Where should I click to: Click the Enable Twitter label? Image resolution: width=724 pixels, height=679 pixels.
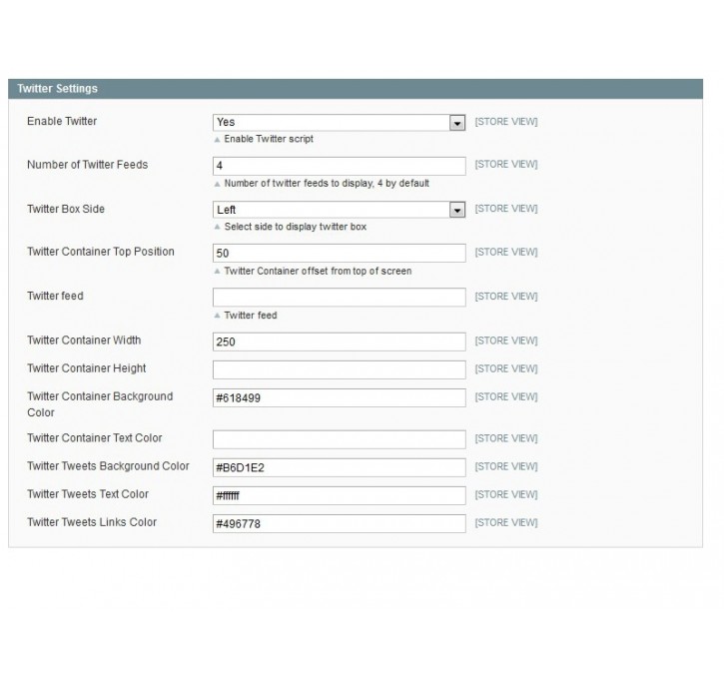pos(62,121)
